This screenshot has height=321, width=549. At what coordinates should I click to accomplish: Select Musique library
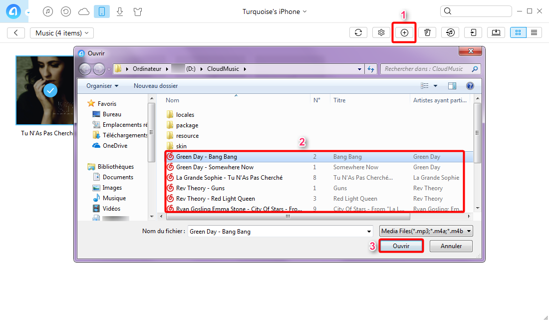coord(109,198)
